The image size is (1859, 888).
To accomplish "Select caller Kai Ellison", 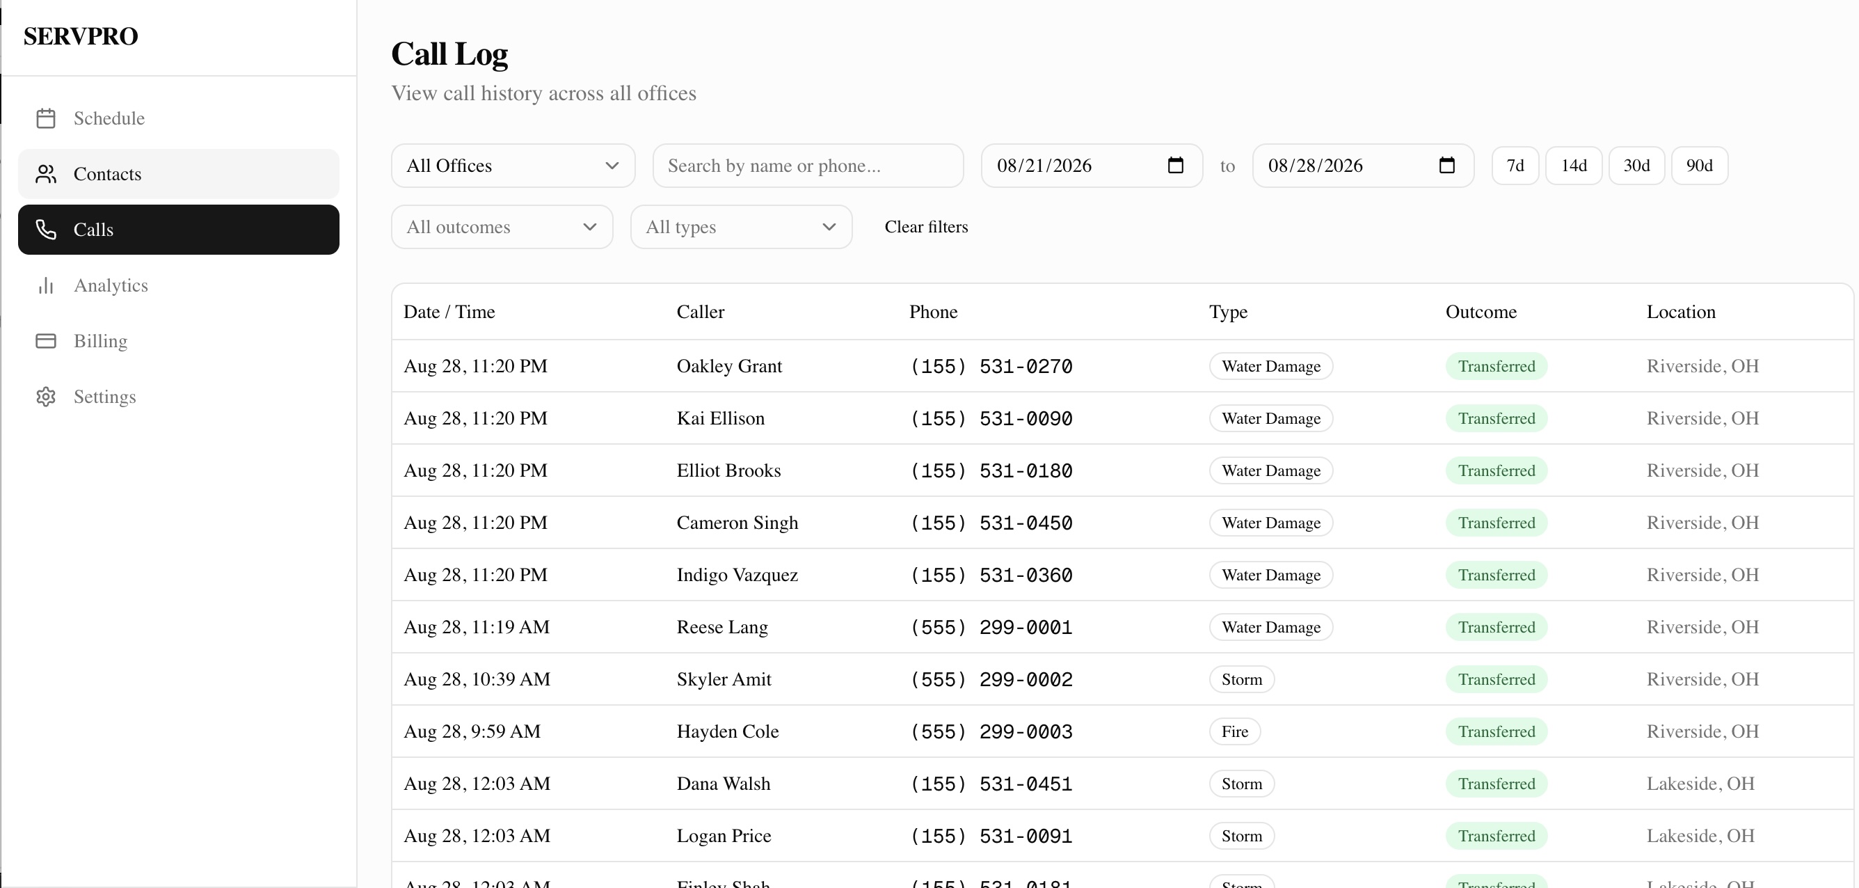I will pyautogui.click(x=720, y=418).
